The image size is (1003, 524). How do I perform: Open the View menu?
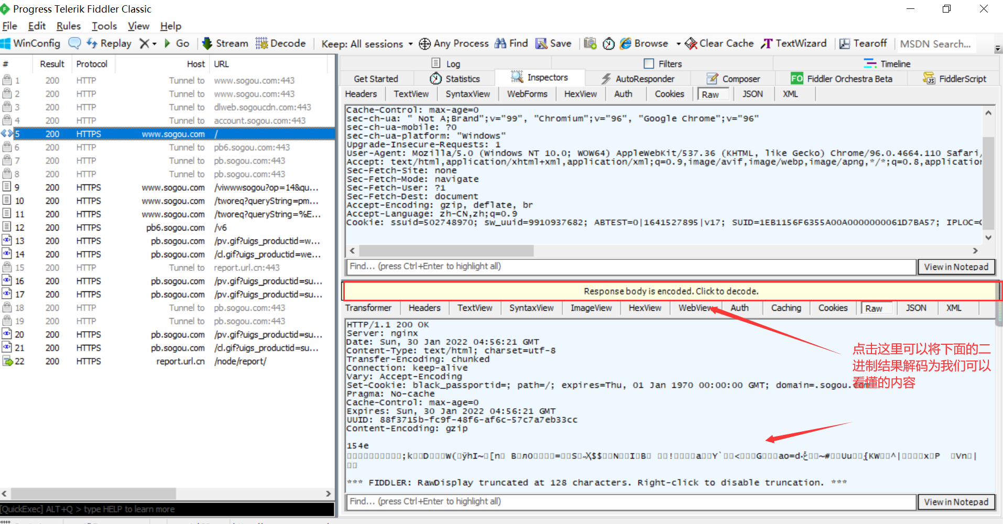click(138, 26)
